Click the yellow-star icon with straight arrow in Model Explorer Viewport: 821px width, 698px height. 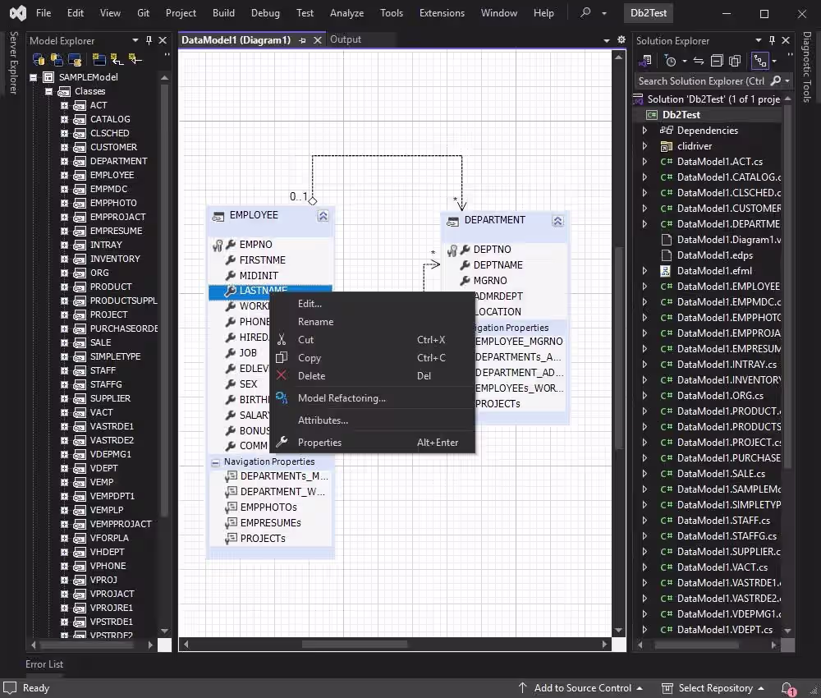(x=135, y=60)
